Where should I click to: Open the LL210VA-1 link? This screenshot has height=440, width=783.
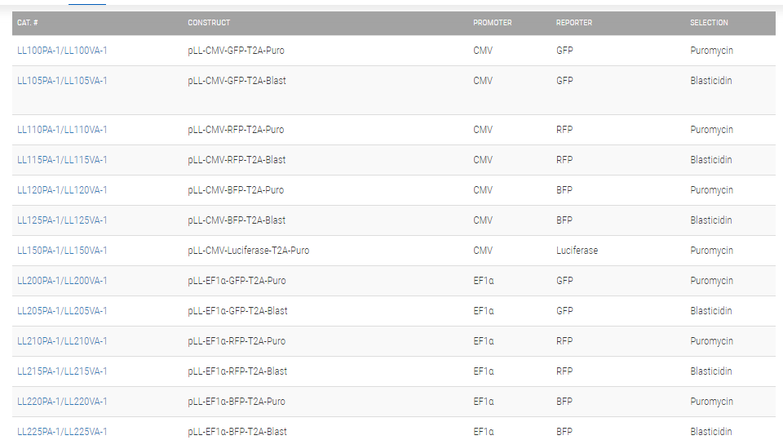tap(86, 341)
